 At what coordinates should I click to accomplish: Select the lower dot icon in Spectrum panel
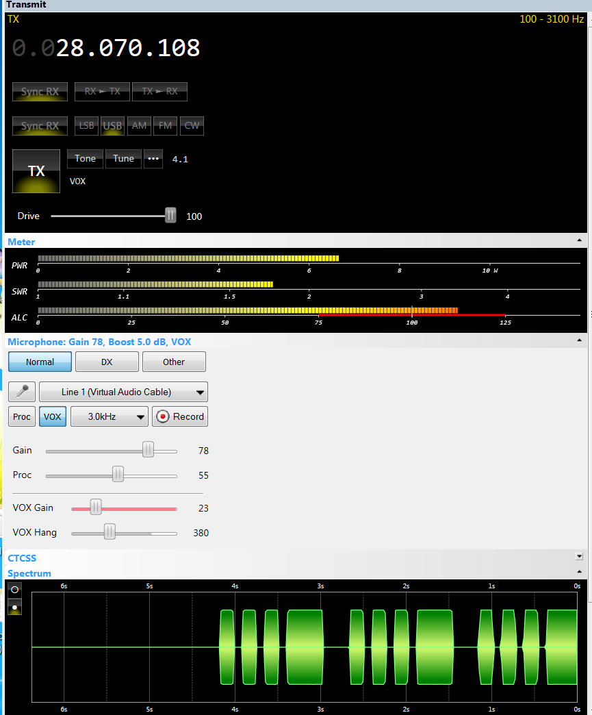point(14,607)
